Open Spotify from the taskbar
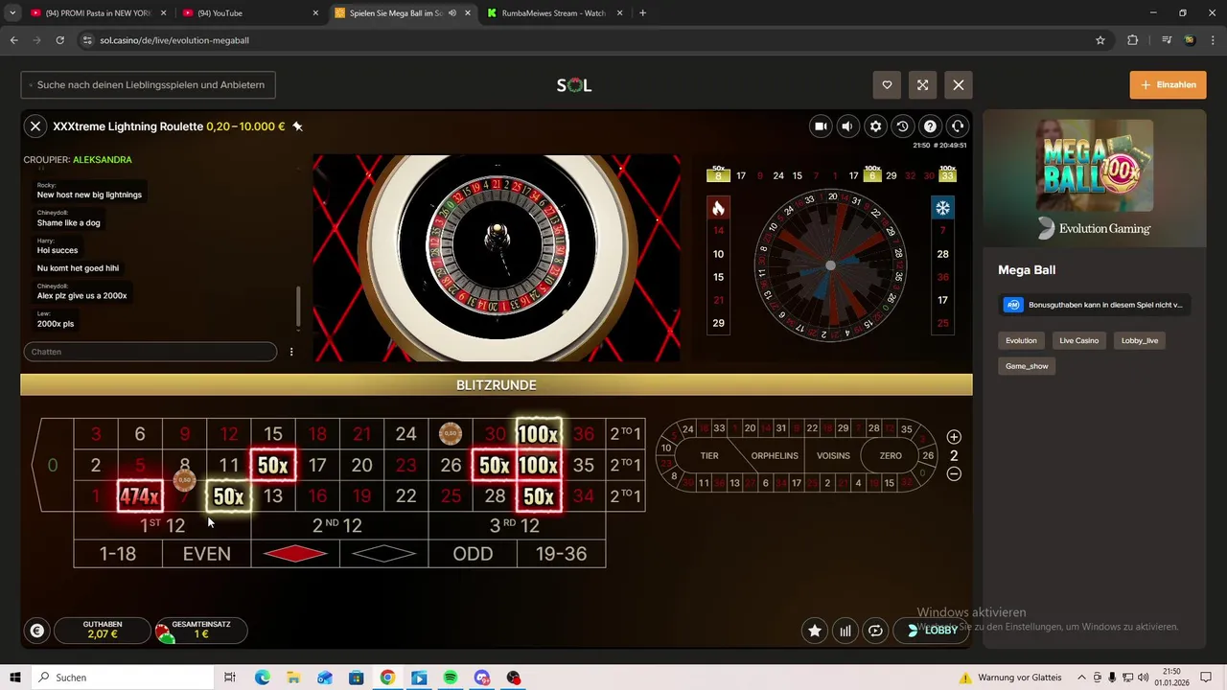The height and width of the screenshot is (690, 1227). tap(451, 678)
